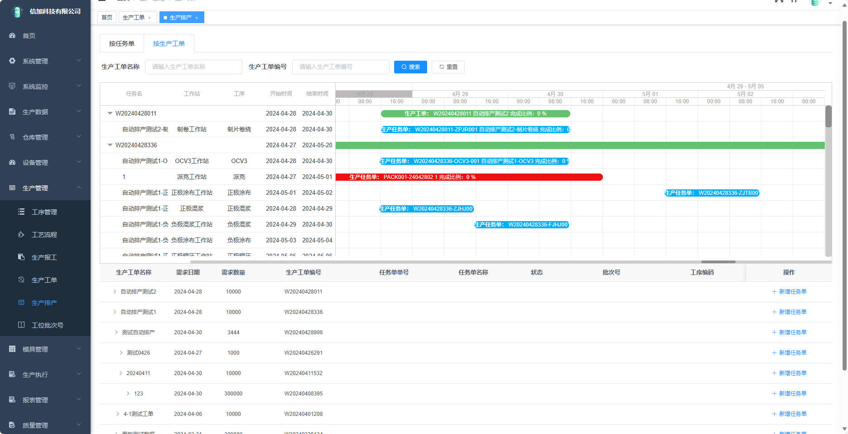The width and height of the screenshot is (848, 434).
Task: Click the 重置 reset button
Action: 448,67
